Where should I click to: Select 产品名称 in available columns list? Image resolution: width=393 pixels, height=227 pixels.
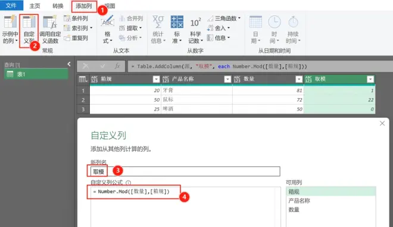click(331, 201)
